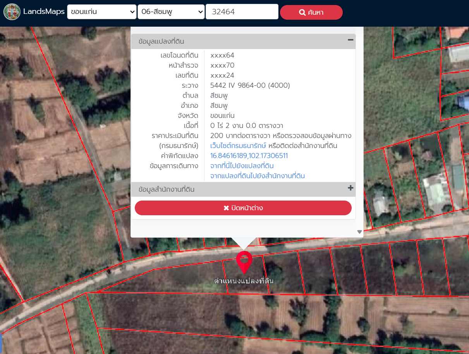The height and width of the screenshot is (354, 469).
Task: Click the minus icon on ข้อมูลแปลงที่ดิน header
Action: pyautogui.click(x=350, y=40)
